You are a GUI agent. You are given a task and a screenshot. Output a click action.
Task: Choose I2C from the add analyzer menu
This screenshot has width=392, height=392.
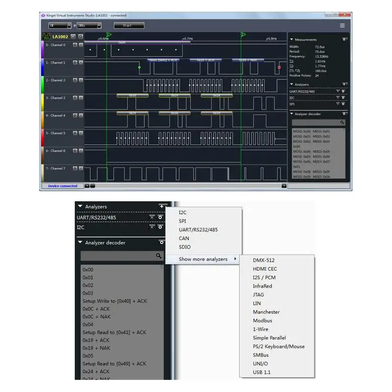[182, 213]
